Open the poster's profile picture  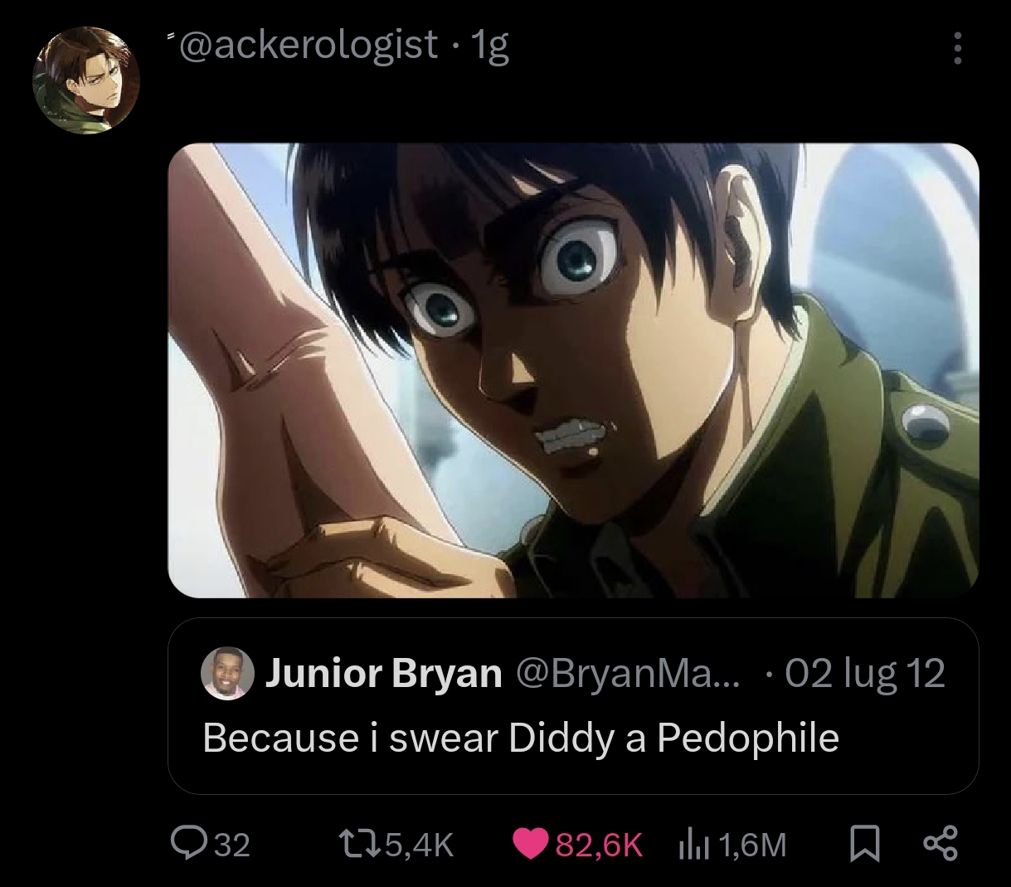tap(85, 80)
